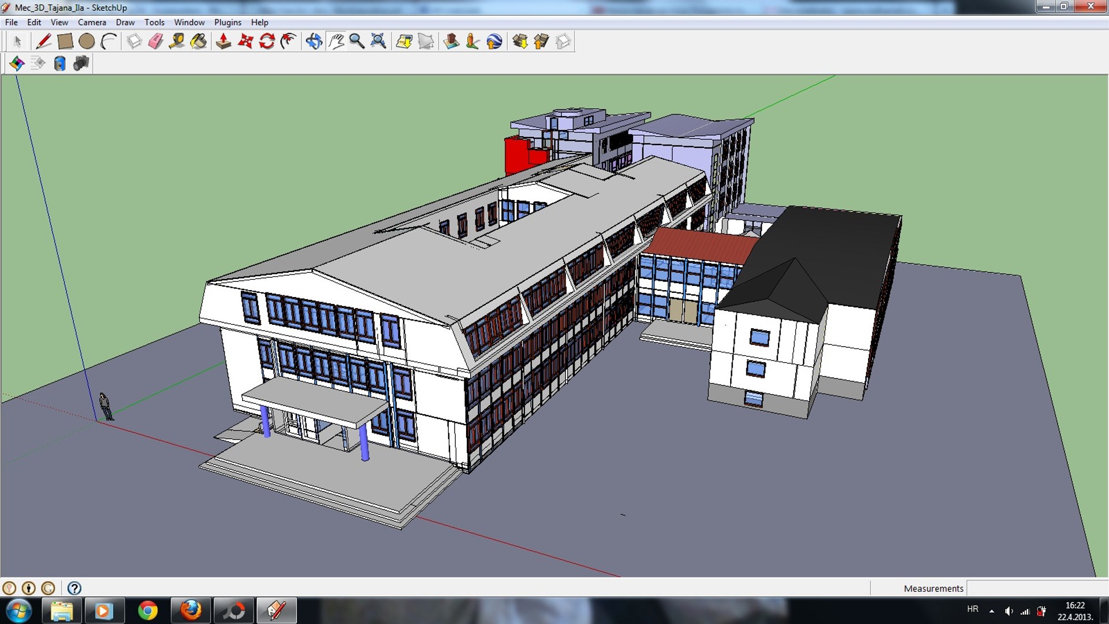This screenshot has width=1109, height=624.
Task: Open the Instructor help question icon
Action: 74,588
